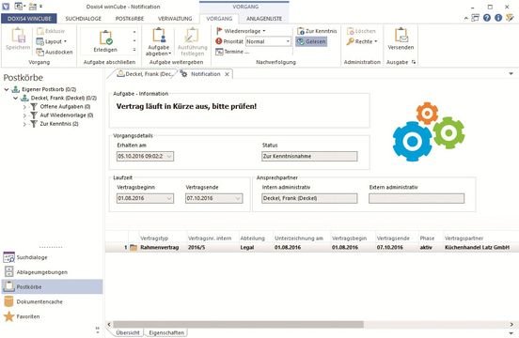The image size is (519, 338).
Task: Open the Vertragsbeginn date dropdown
Action: coord(169,198)
